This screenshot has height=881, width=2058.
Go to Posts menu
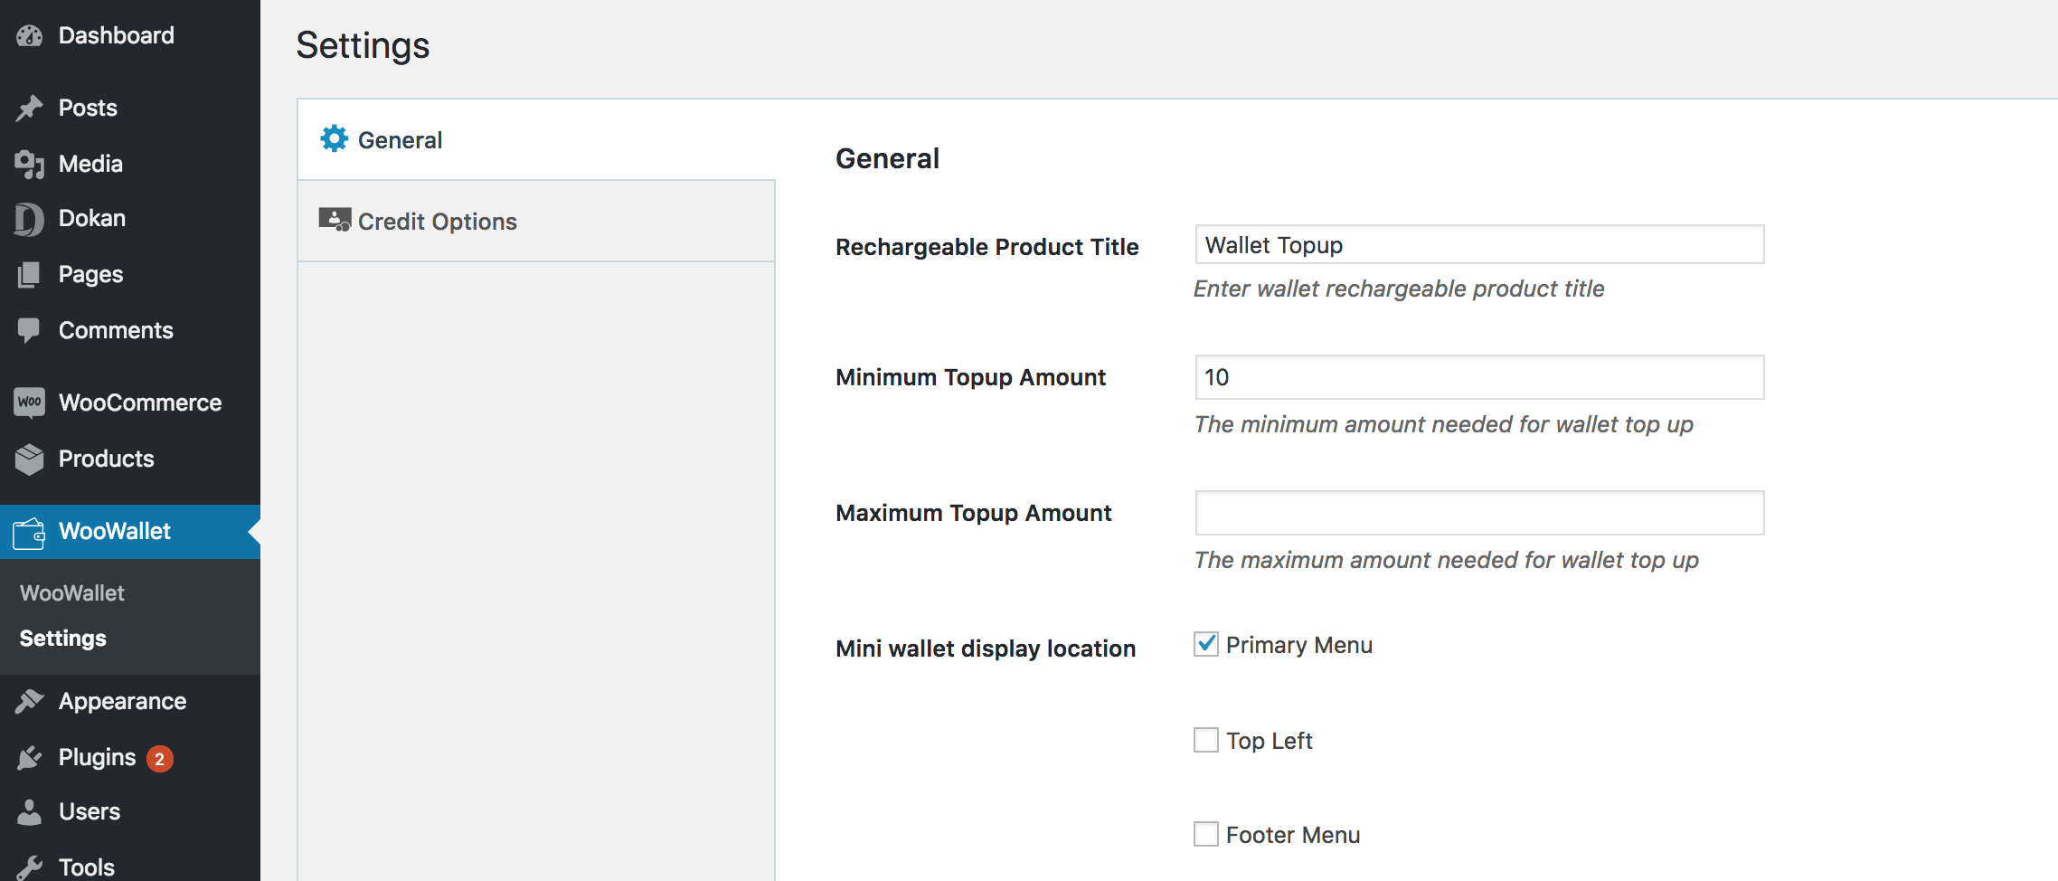pos(130,108)
